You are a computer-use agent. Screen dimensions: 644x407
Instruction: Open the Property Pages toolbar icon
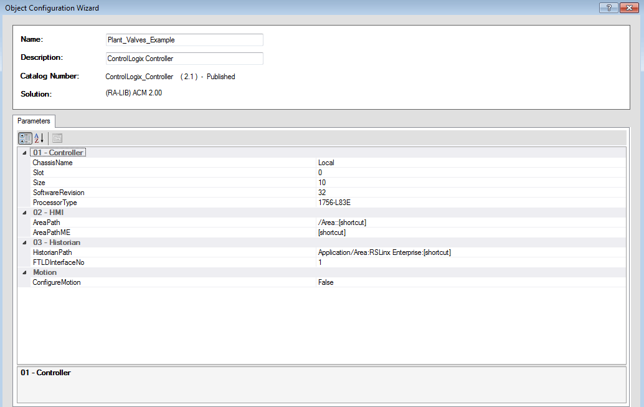57,138
